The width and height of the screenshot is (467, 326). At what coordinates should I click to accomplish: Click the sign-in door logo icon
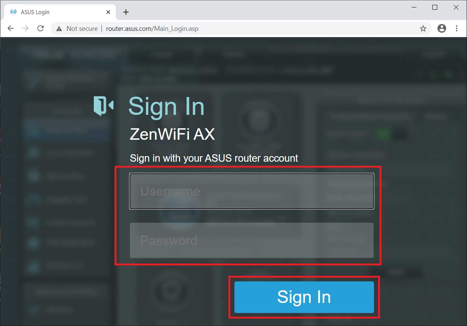click(x=103, y=106)
